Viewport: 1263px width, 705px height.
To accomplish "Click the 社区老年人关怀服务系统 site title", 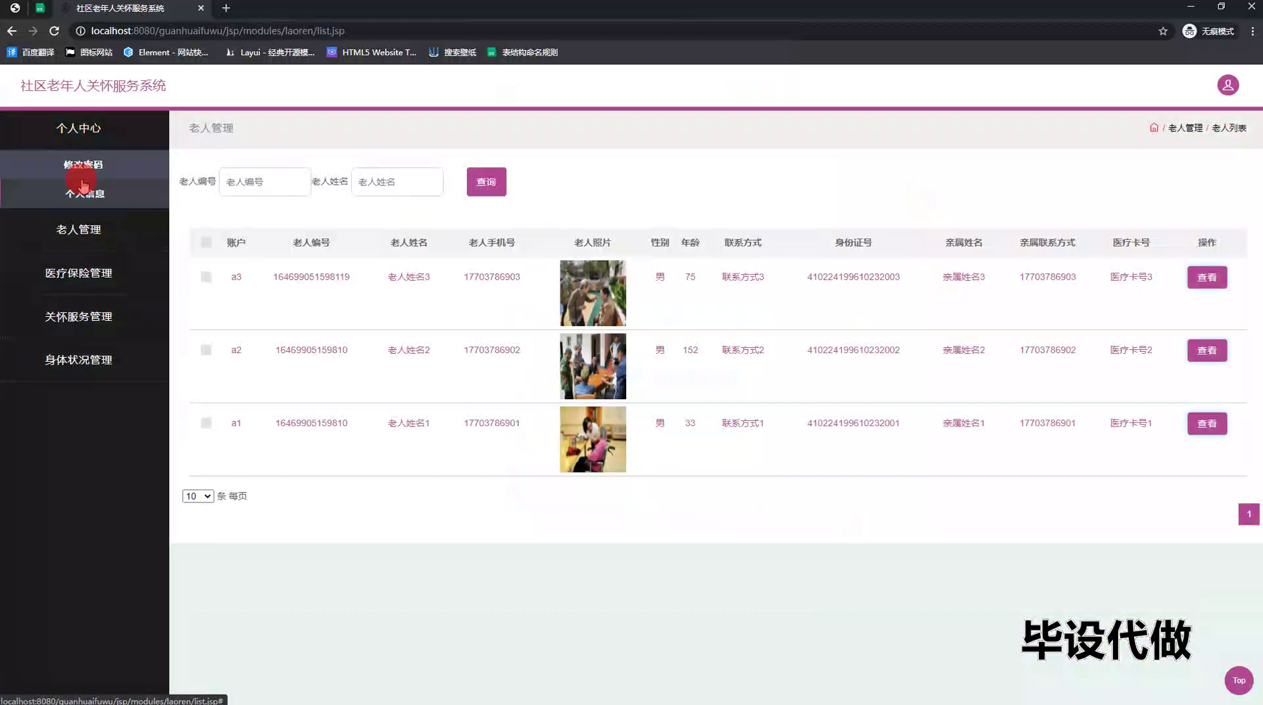I will 93,85.
